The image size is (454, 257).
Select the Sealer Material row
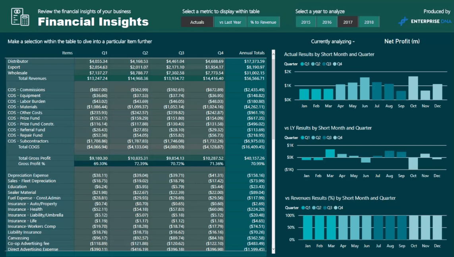[x=135, y=192]
